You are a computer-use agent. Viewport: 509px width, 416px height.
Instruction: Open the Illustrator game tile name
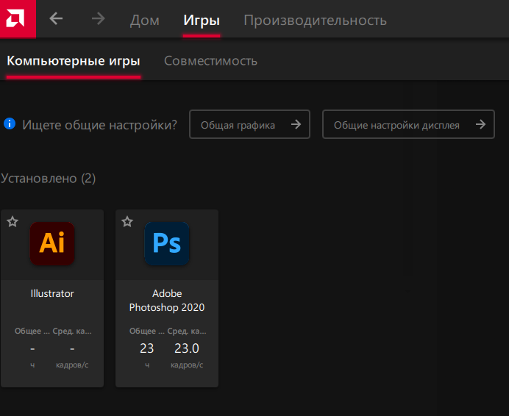52,293
